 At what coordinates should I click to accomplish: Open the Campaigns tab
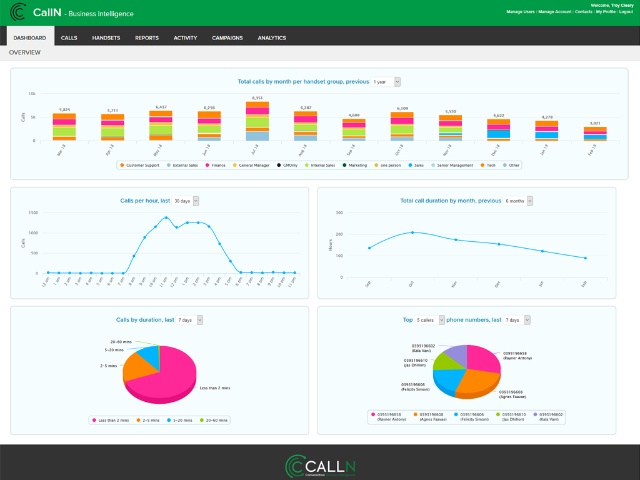(x=227, y=38)
